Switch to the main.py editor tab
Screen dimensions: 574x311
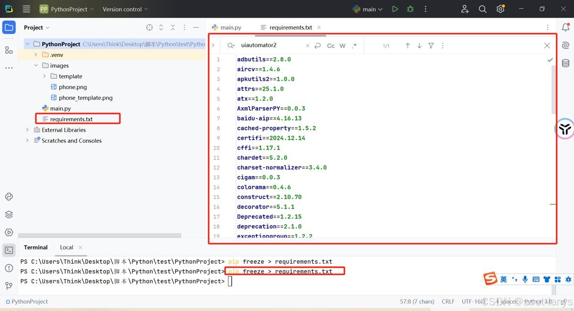(x=226, y=28)
